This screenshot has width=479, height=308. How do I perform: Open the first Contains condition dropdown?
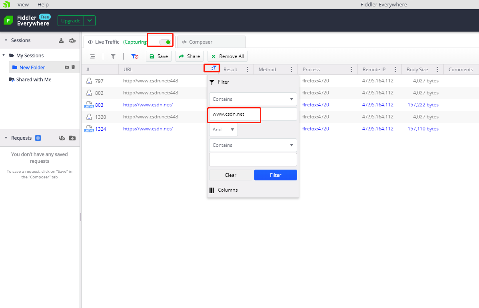pos(253,99)
